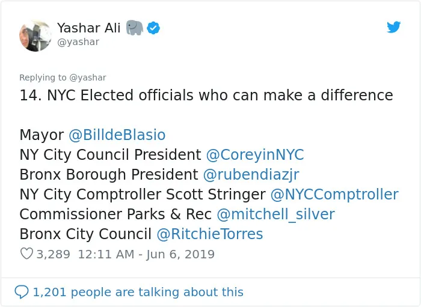Open '1,201 people are talking about this'
Image resolution: width=421 pixels, height=307 pixels.
tap(138, 292)
